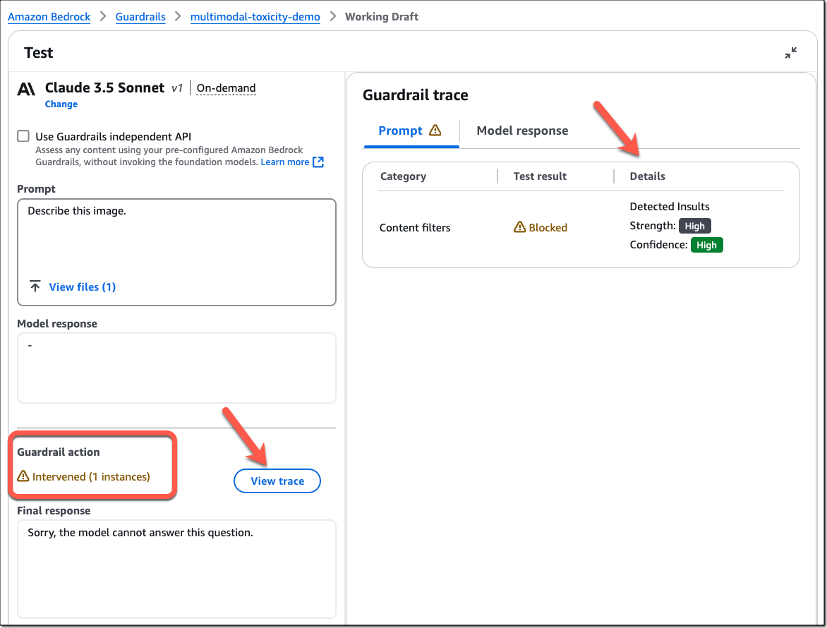Open View files (1) attachment link
The image size is (827, 628).
click(82, 286)
